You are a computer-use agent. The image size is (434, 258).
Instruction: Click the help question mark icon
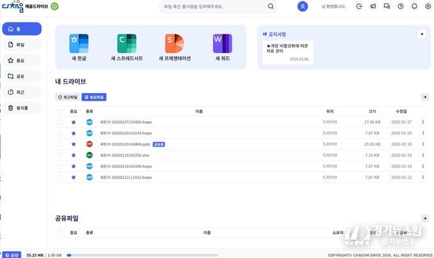pyautogui.click(x=400, y=6)
